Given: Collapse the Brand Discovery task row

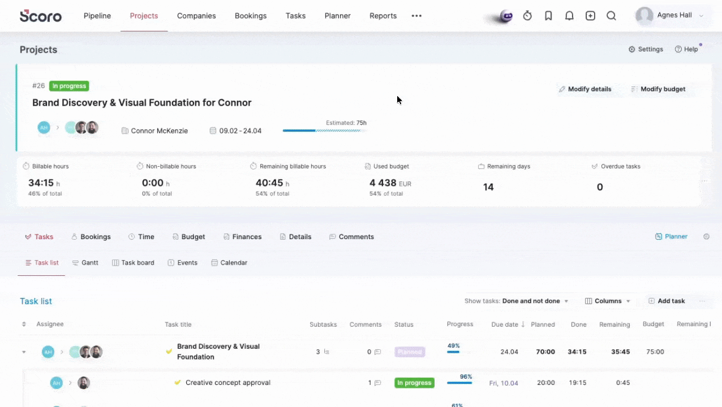Looking at the screenshot, I should (x=24, y=352).
